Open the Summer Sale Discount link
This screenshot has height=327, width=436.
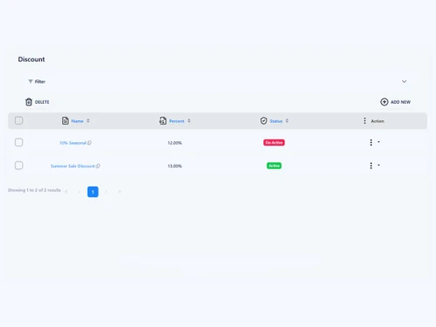pyautogui.click(x=72, y=166)
